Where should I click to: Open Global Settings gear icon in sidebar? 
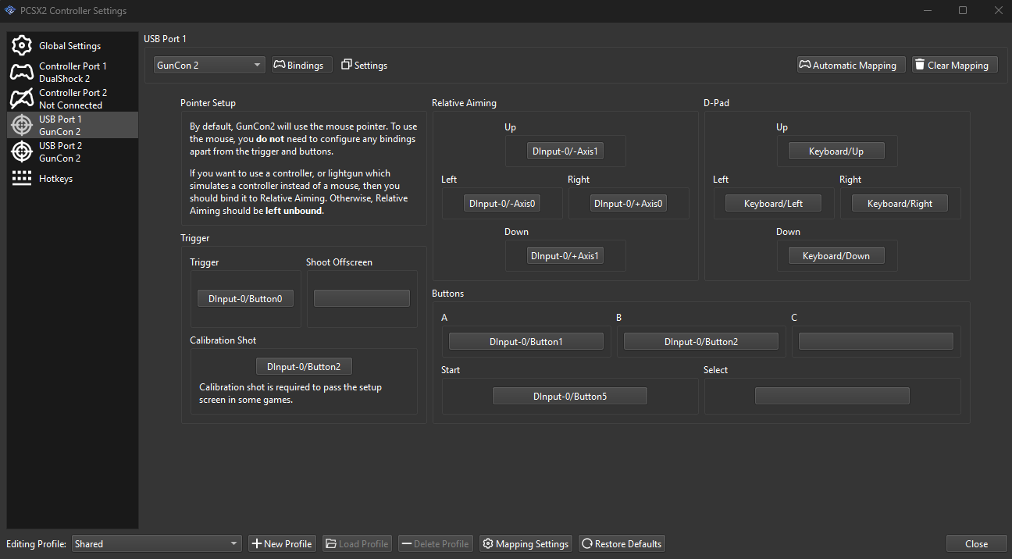click(x=22, y=46)
